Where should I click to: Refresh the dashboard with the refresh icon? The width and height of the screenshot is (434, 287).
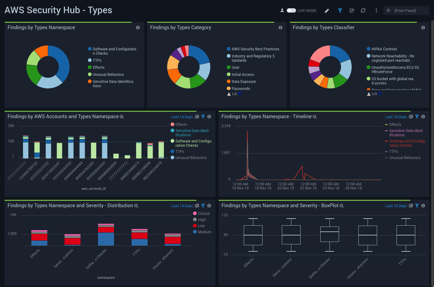click(x=363, y=10)
